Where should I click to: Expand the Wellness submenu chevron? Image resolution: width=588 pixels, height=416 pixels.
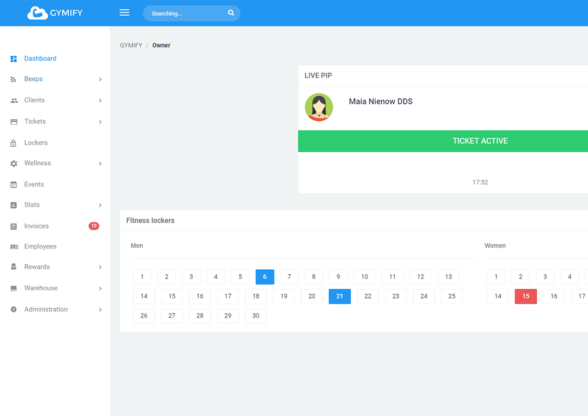(100, 164)
